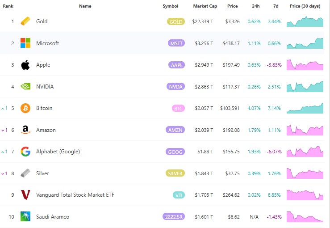Open Microsoft's 30-day price chart
The width and height of the screenshot is (330, 228).
click(x=305, y=43)
